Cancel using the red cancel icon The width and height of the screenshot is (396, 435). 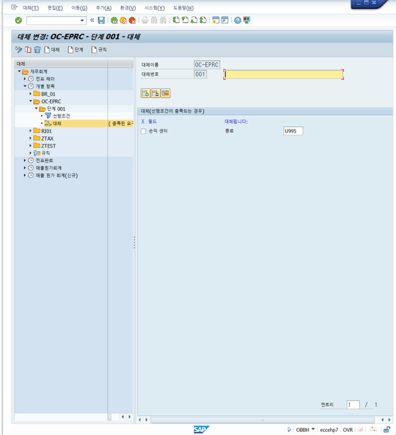(132, 20)
